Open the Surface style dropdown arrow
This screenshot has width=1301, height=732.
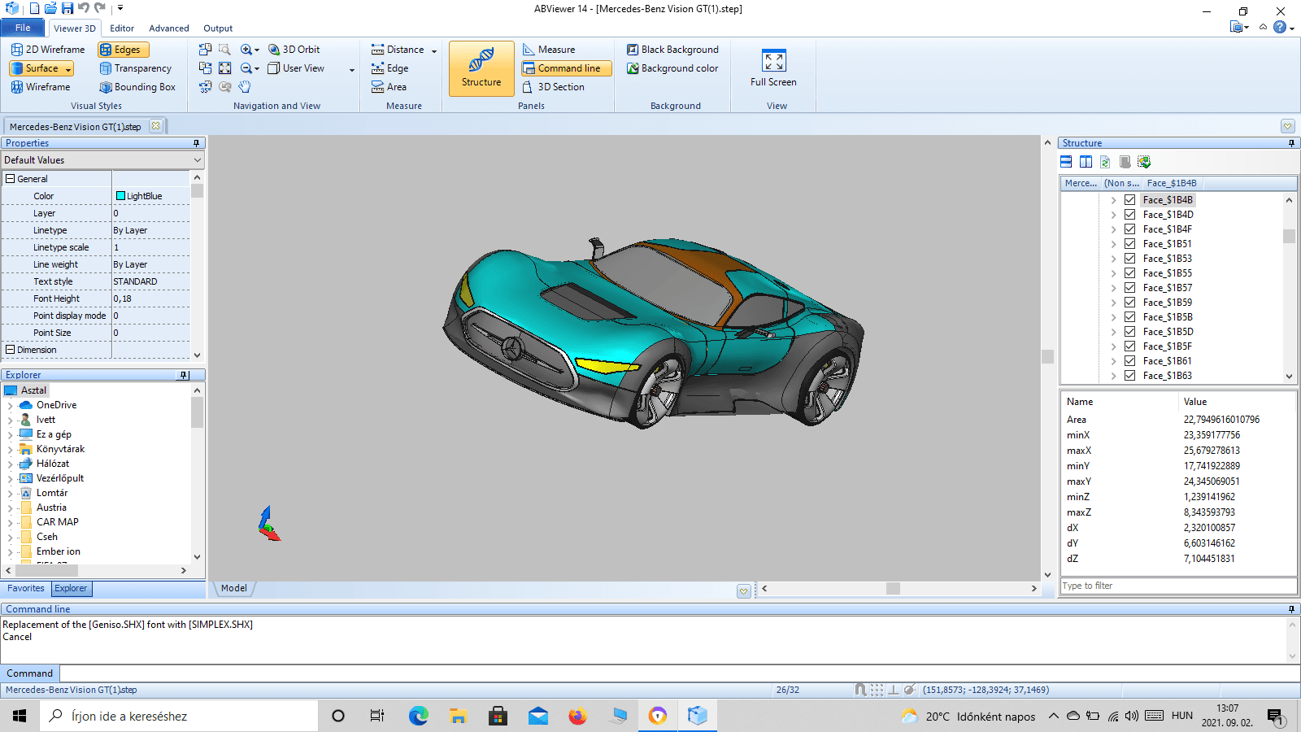(68, 69)
